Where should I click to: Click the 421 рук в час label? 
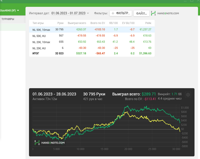coord(93,99)
